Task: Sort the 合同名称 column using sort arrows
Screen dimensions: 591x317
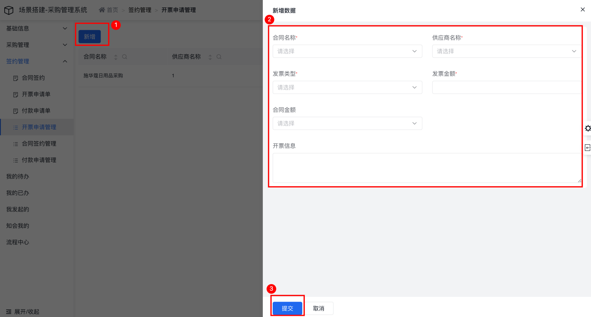Action: [116, 57]
